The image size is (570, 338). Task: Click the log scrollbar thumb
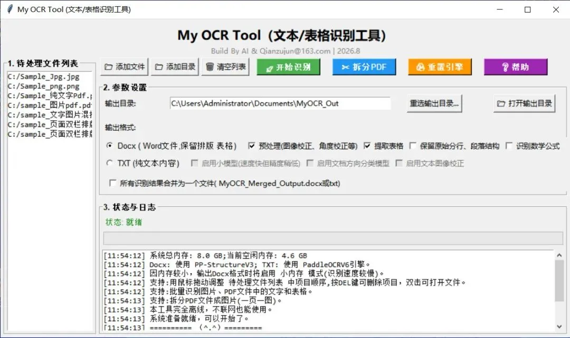coord(559,281)
